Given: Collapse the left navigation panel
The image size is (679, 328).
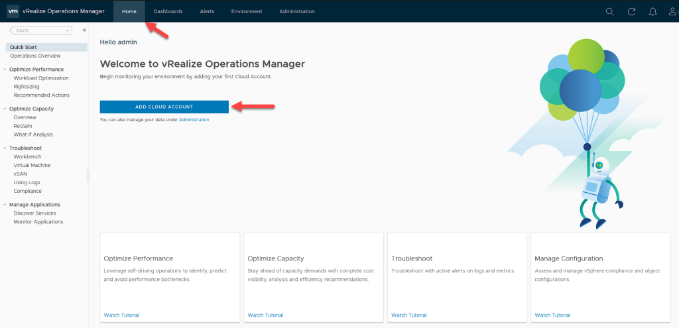Looking at the screenshot, I should pos(84,30).
